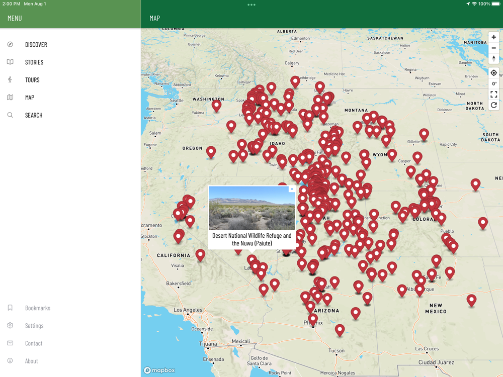
Task: Open Discover from the compass icon
Action: tap(10, 45)
